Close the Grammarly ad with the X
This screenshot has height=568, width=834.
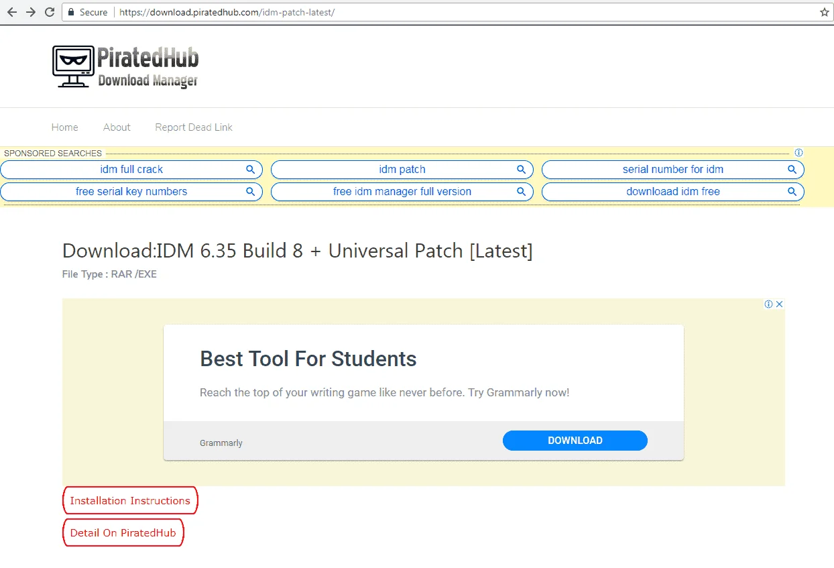tap(780, 304)
